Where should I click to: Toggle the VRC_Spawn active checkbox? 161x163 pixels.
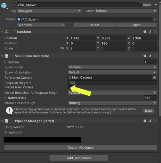(13, 5)
